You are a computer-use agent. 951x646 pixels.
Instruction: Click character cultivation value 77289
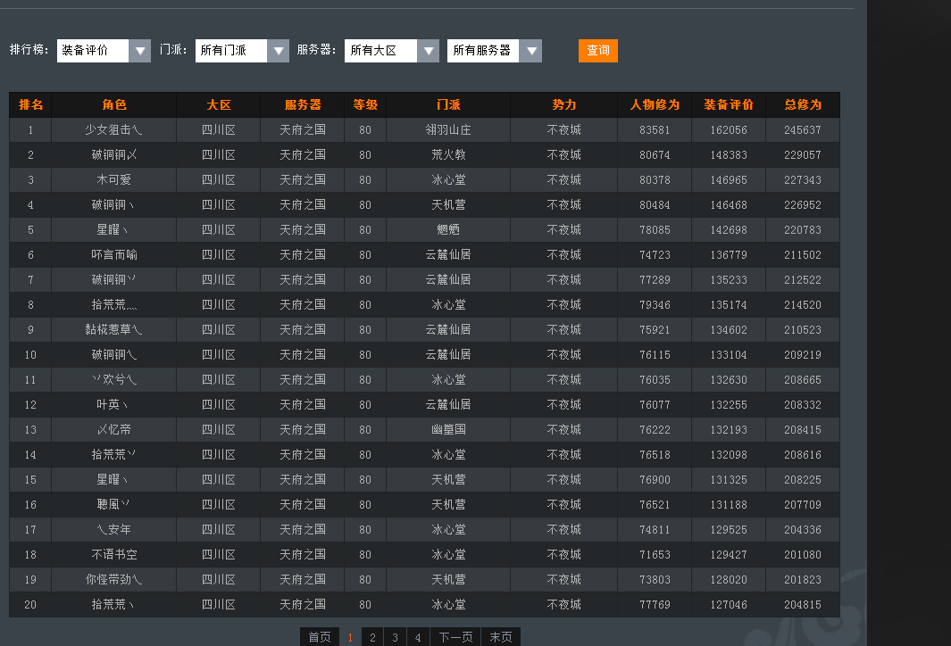655,280
